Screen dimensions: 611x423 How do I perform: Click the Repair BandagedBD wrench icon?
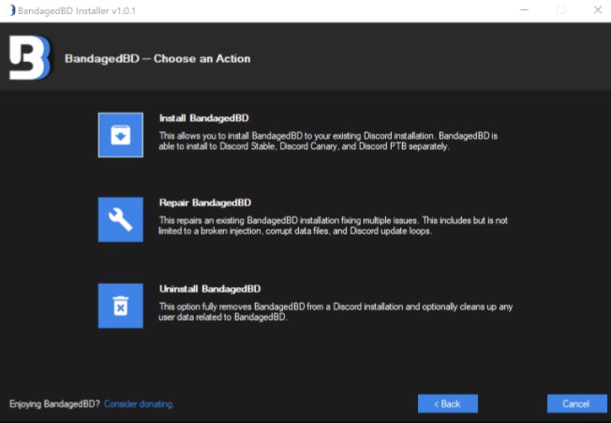pyautogui.click(x=120, y=219)
